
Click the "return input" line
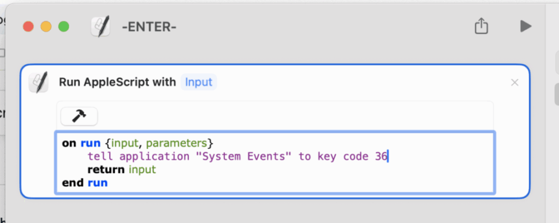(x=122, y=169)
